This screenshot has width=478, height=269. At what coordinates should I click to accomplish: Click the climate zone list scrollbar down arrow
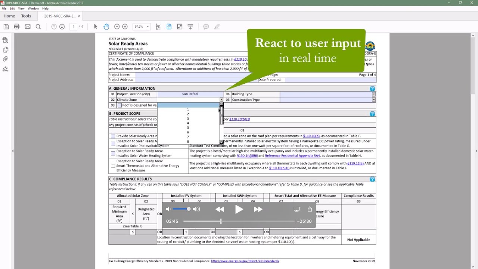coord(221,142)
